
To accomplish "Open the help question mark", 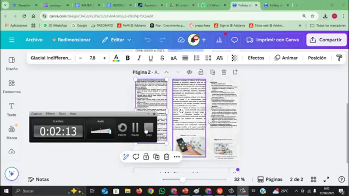I will tap(341, 179).
